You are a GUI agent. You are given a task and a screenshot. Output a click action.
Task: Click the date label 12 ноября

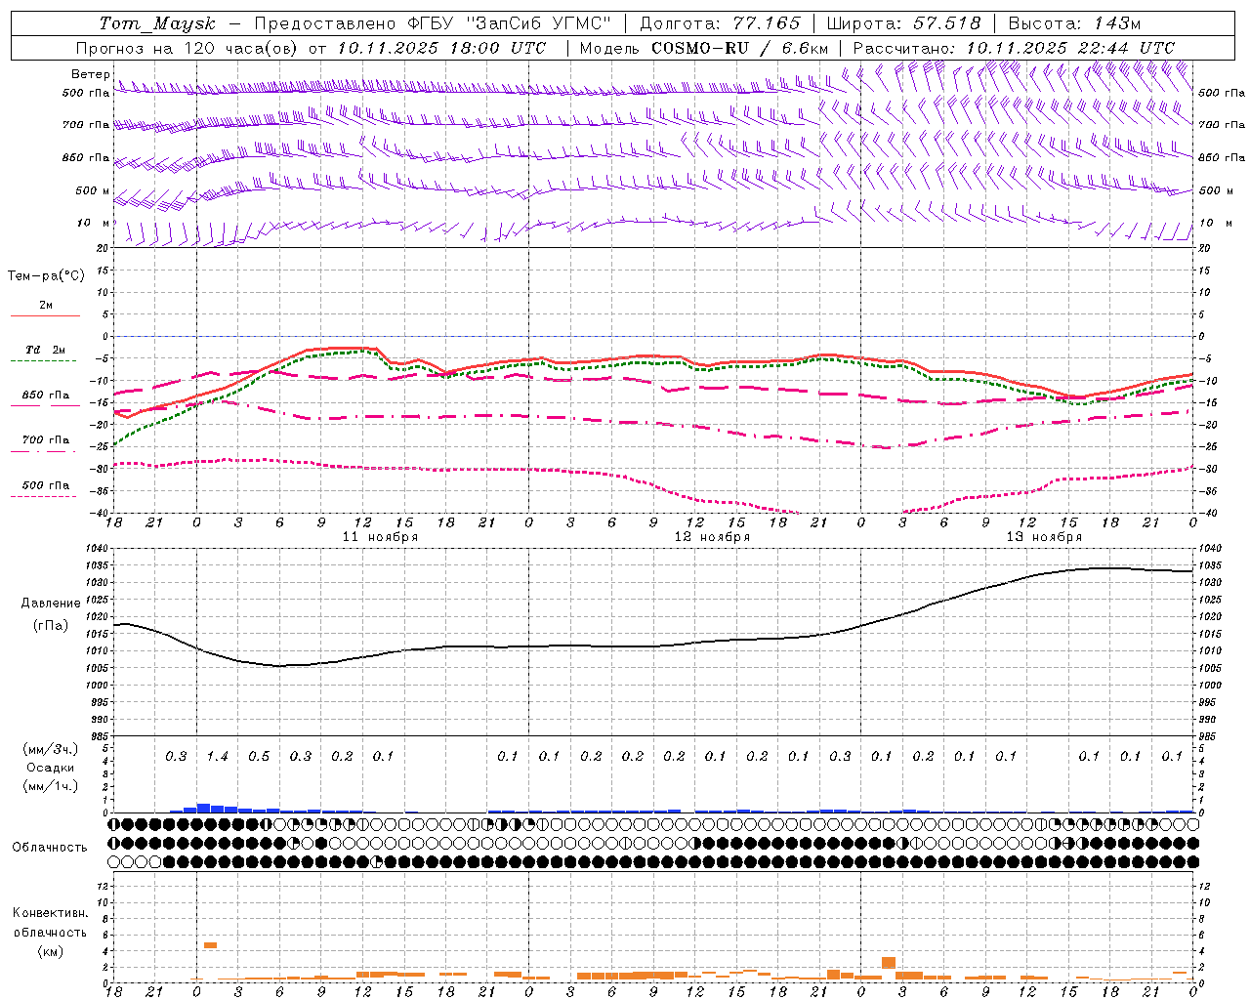click(712, 537)
